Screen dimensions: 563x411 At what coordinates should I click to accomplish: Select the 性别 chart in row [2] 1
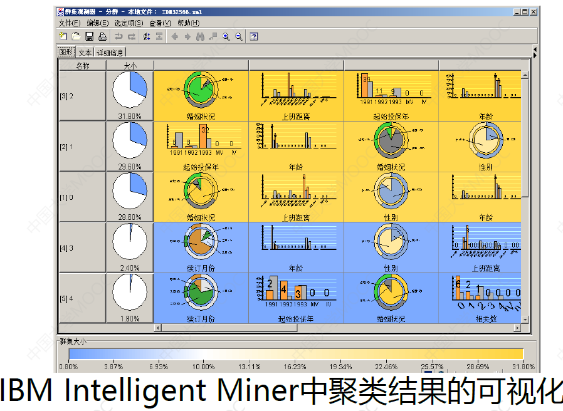coord(480,147)
